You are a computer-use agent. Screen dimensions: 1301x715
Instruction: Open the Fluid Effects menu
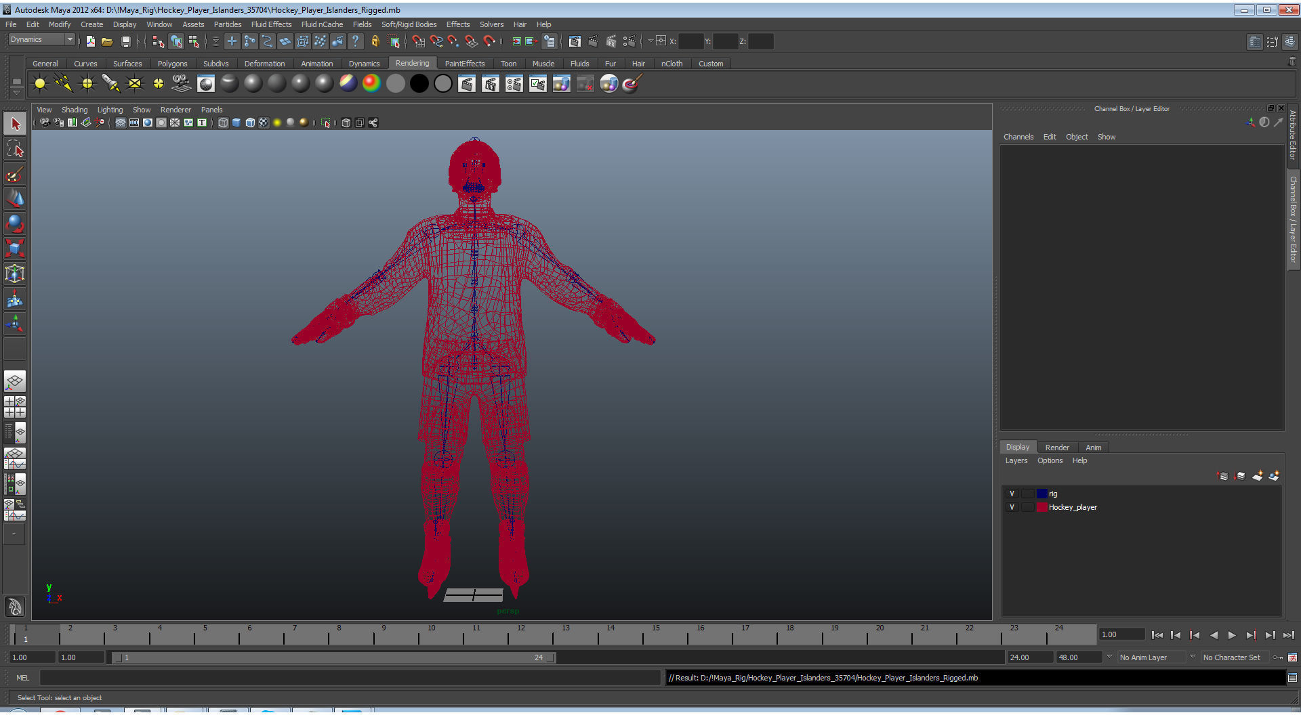point(271,24)
